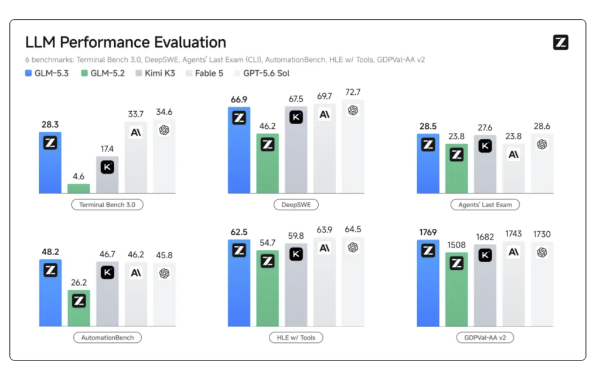Screen dimensions: 600x374
Task: Click the GLM-5.3 blue legend swatch
Action: (28, 73)
